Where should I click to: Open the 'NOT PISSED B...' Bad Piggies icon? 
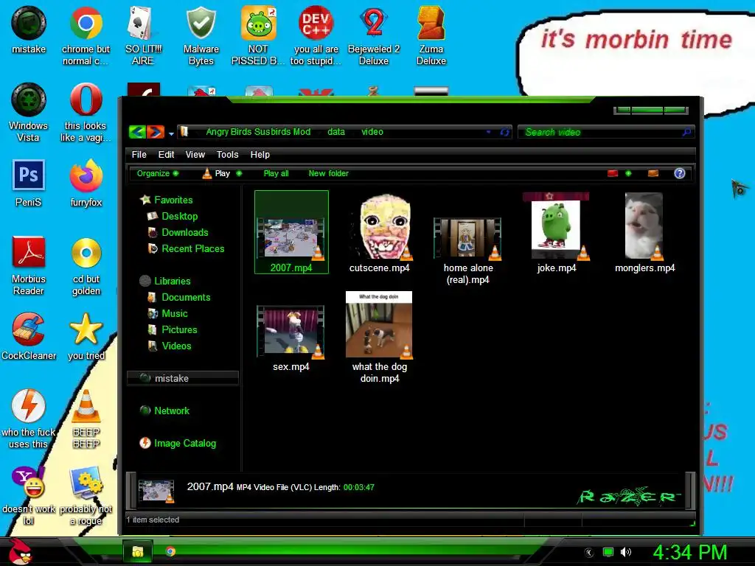click(258, 36)
